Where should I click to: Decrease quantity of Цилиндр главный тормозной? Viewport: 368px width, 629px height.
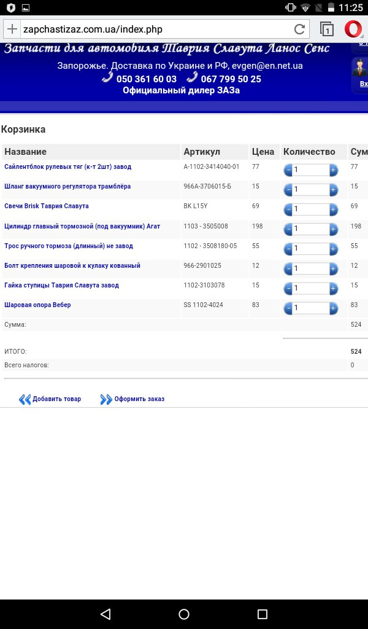pos(288,229)
